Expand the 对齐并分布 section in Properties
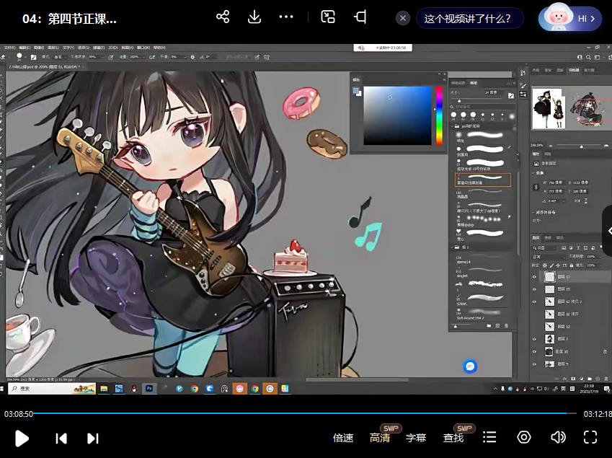Screen dimensions: 612x458 point(533,212)
